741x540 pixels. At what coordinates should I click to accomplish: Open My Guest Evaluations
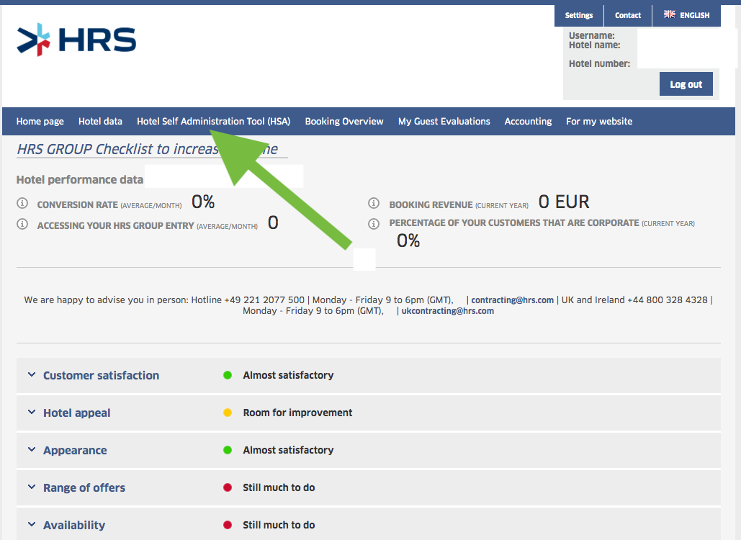(x=444, y=122)
